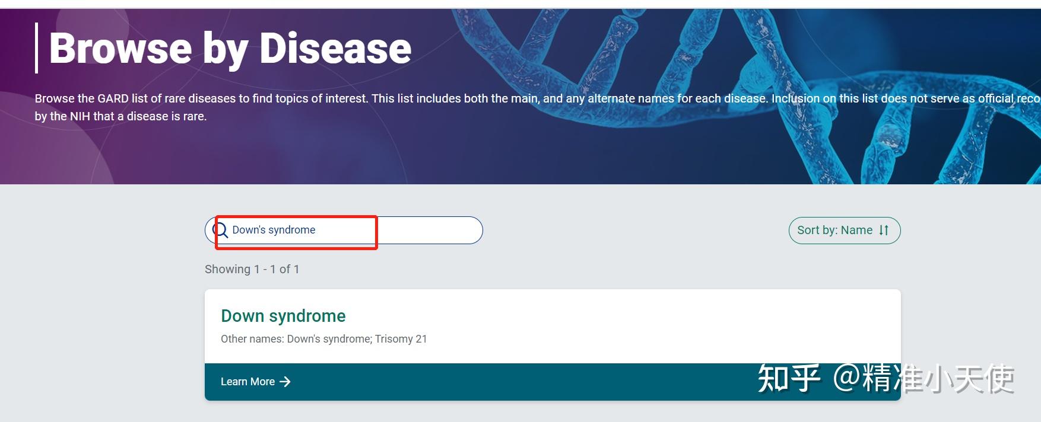Image resolution: width=1041 pixels, height=422 pixels.
Task: Click the magnifying glass search icon
Action: point(220,230)
